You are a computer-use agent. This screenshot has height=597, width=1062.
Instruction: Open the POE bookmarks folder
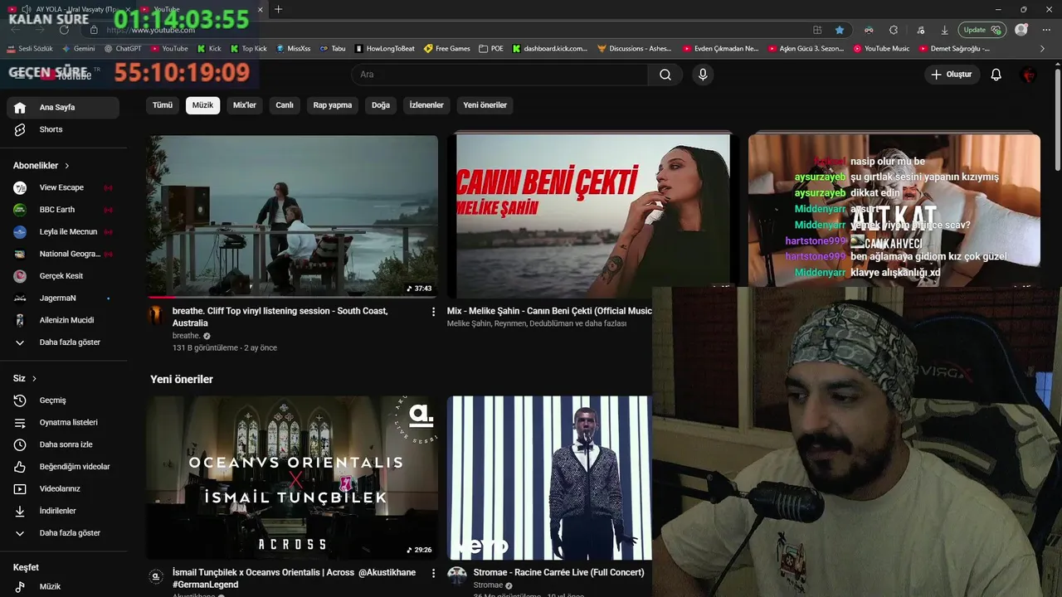click(x=492, y=49)
